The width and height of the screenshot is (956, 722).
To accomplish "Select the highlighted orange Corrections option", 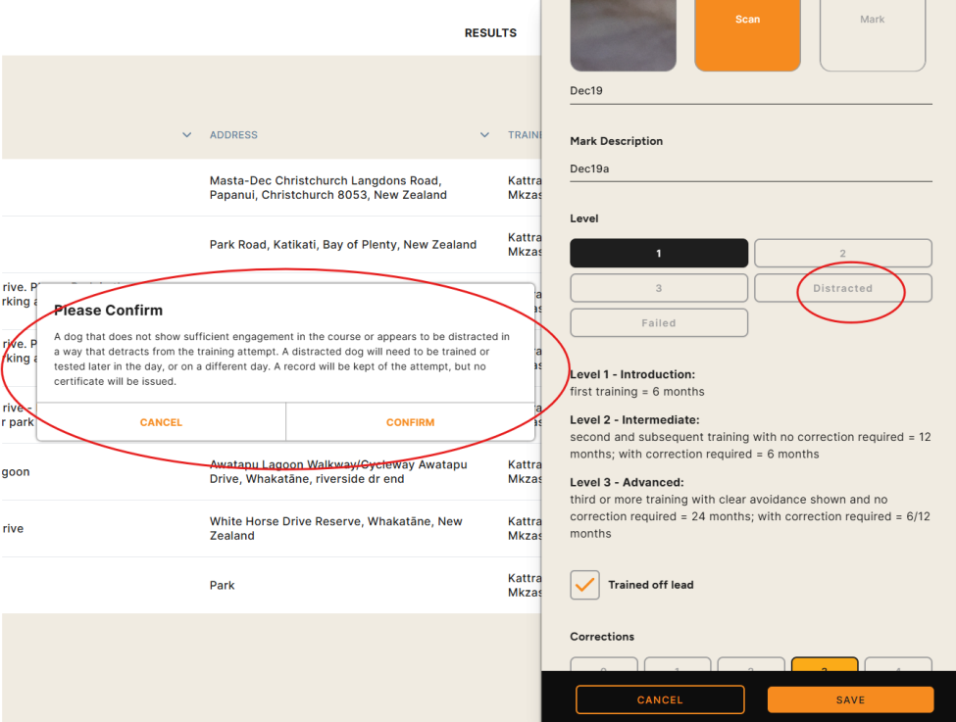I will tap(825, 665).
